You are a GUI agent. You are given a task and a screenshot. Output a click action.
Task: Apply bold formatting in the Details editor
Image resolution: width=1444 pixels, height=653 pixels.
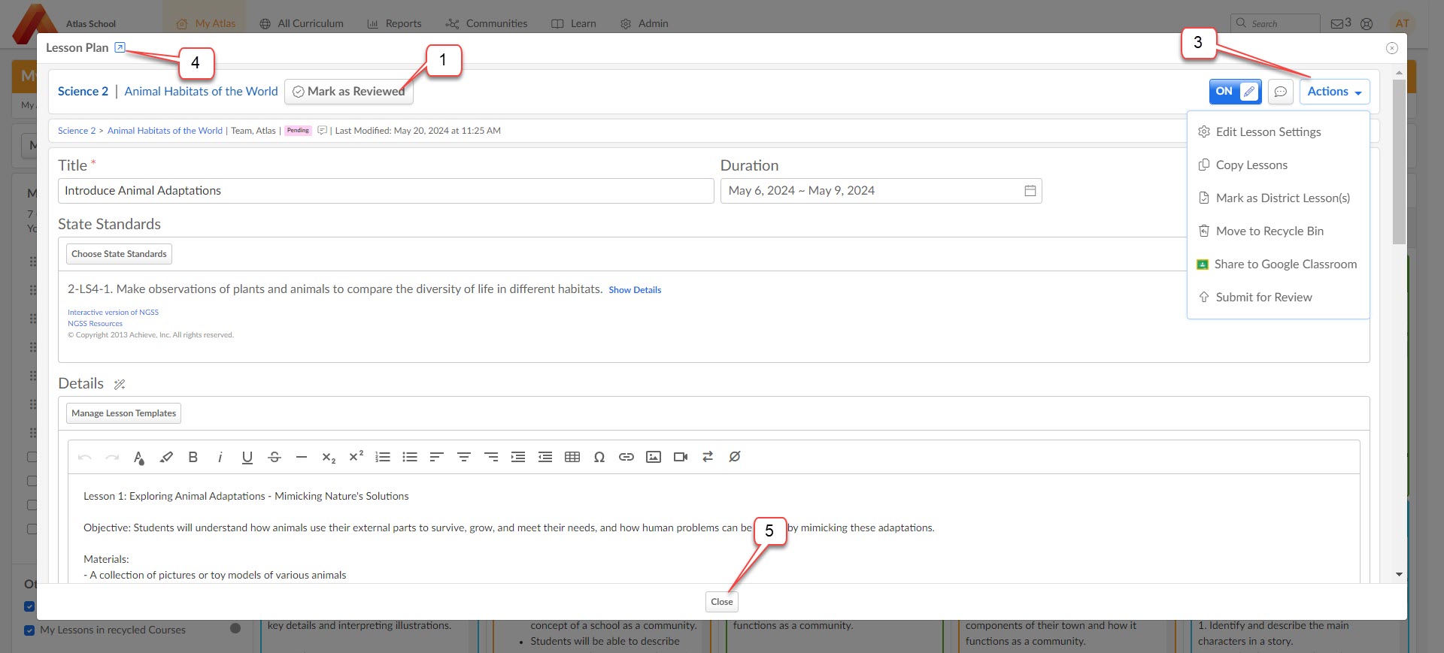[193, 457]
